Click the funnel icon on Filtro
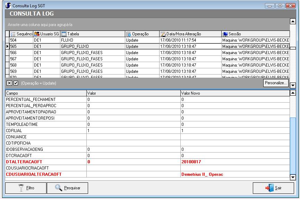The height and width of the screenshot is (199, 300). [20, 188]
